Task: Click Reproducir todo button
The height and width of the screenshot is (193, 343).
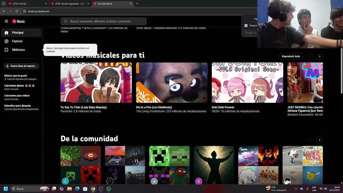Action: (291, 56)
